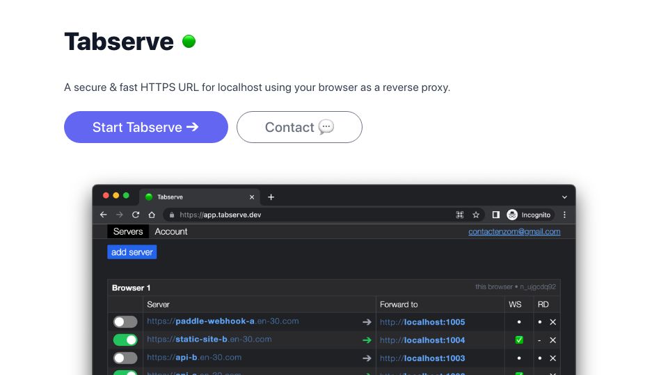Delete the api-b server with X
Viewport: 668px width, 375px height.
[552, 358]
